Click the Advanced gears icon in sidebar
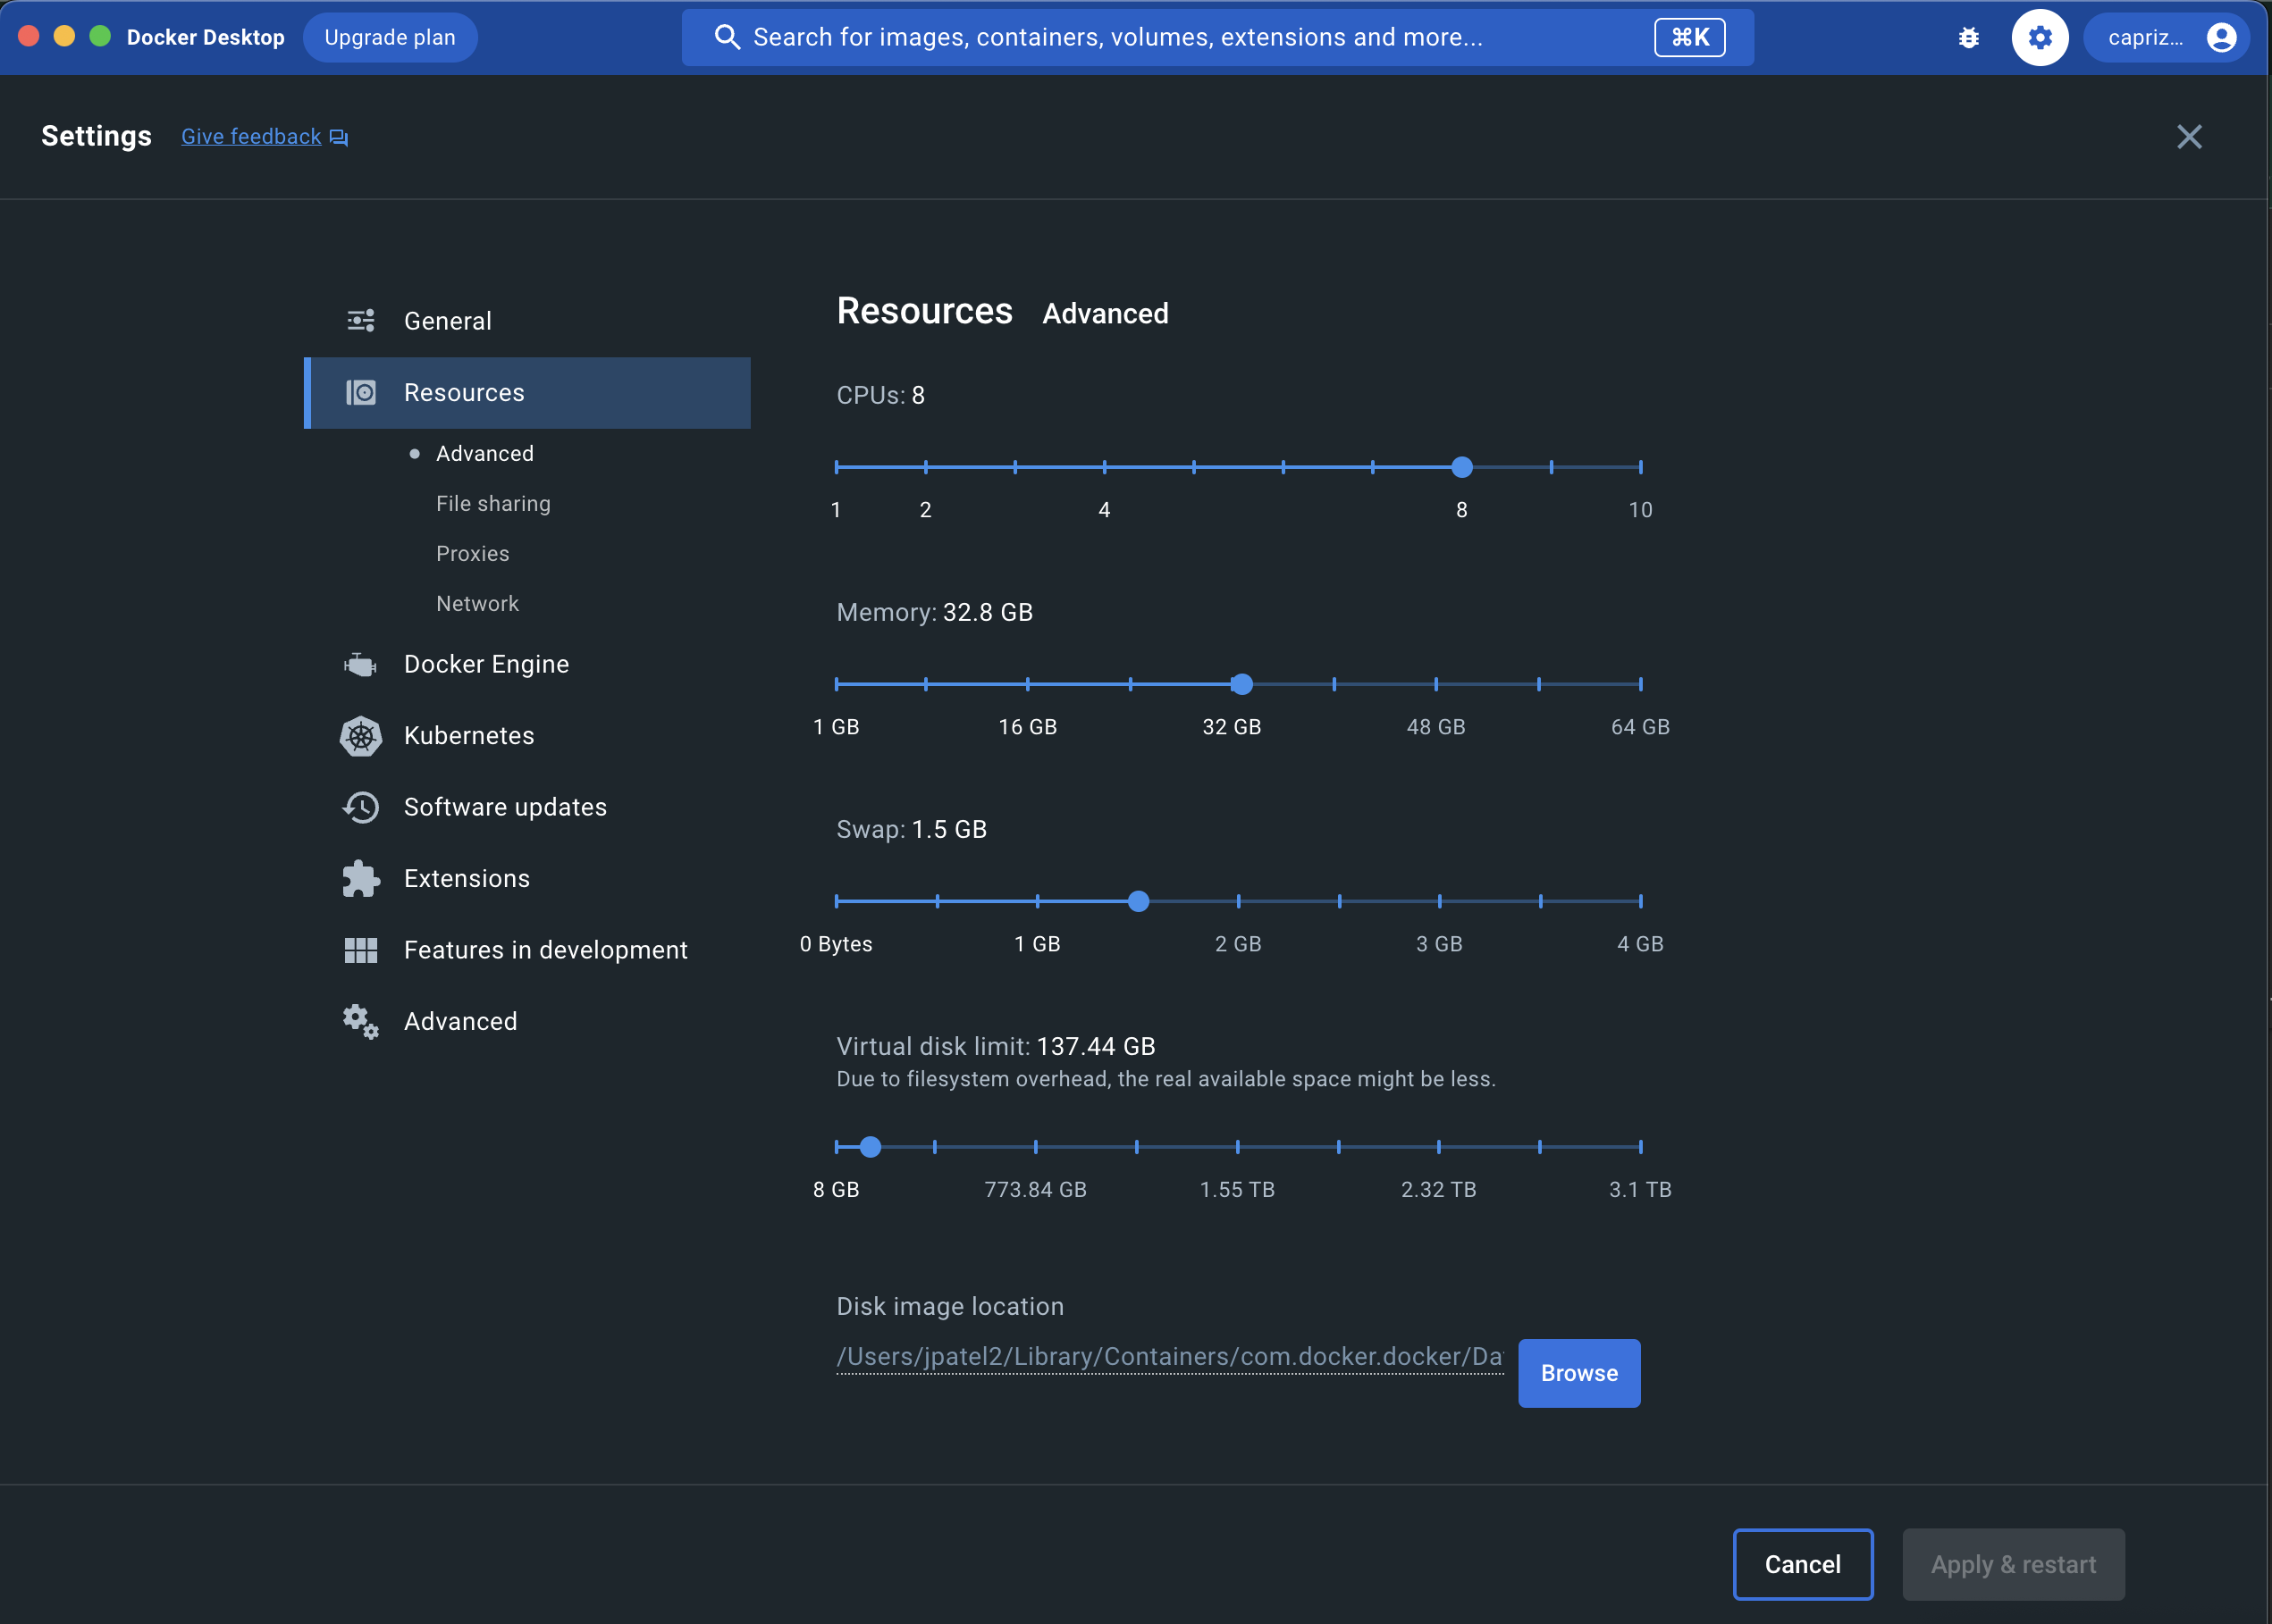Screen dimensions: 2272x1624 coord(360,1022)
